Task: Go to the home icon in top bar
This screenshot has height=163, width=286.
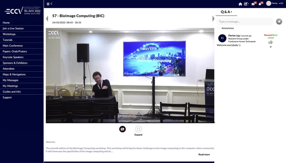Action: tap(240, 4)
